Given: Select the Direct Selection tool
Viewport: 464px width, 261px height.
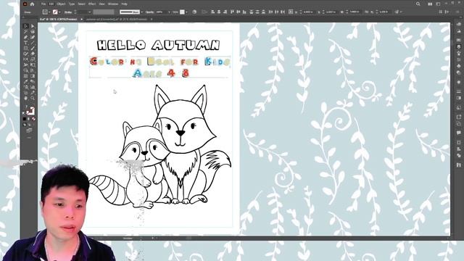Looking at the screenshot, I should click(33, 26).
